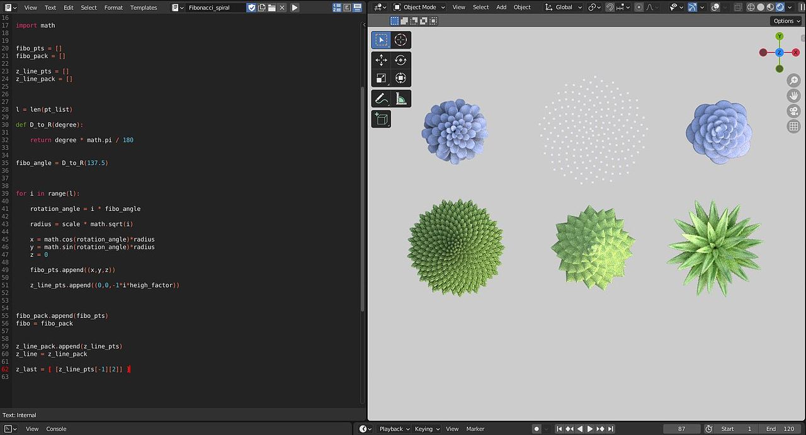The image size is (806, 435).
Task: Open text editor Edit menu
Action: [x=68, y=8]
